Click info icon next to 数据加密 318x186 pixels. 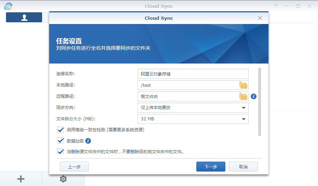tap(88, 141)
